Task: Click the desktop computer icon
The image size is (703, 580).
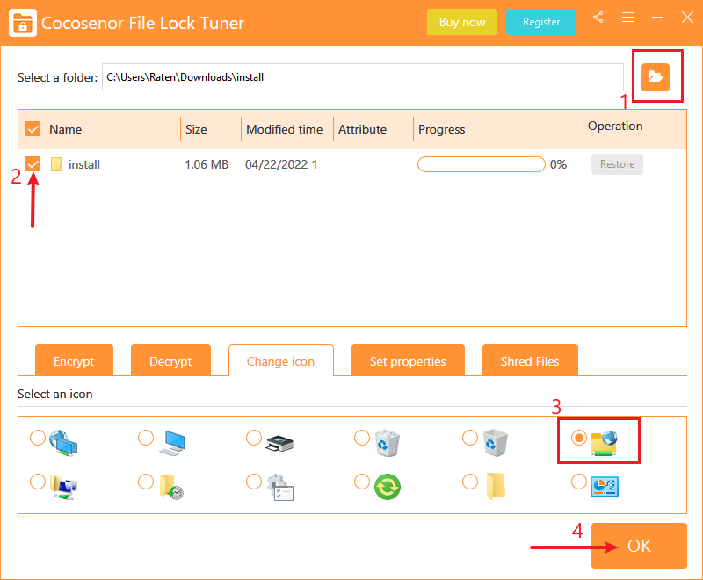Action: 172,443
